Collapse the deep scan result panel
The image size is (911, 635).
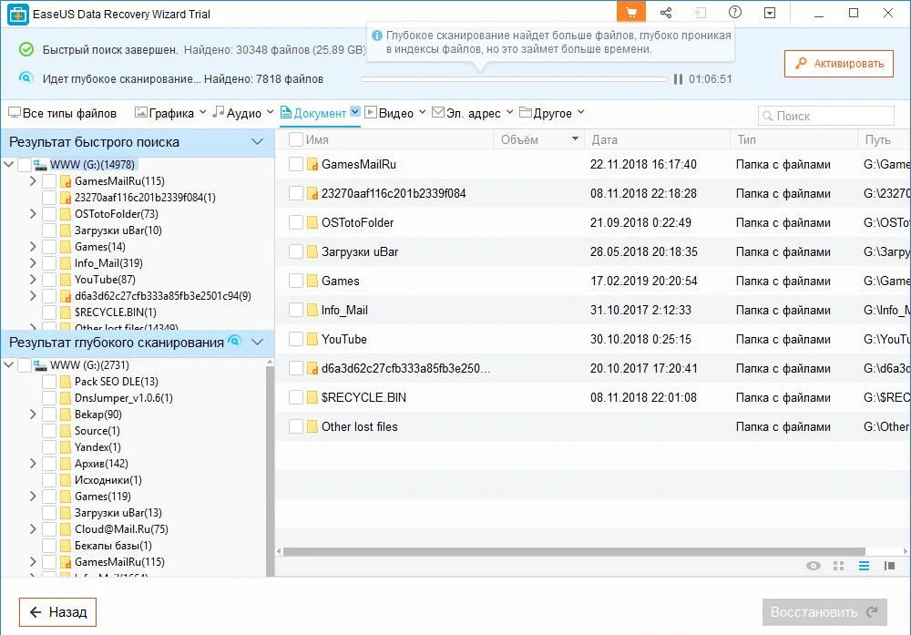point(258,343)
